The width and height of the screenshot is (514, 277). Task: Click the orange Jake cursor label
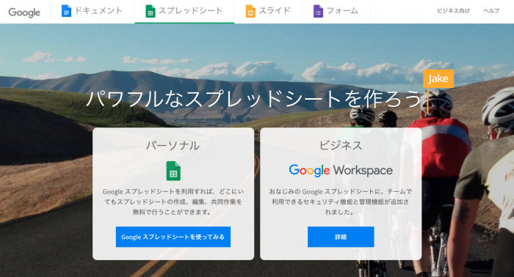pos(438,78)
